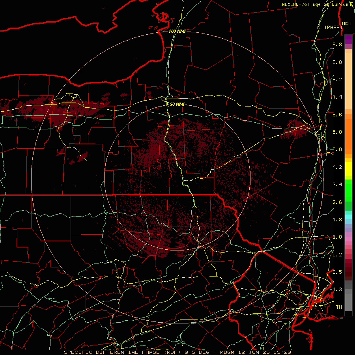Pick the purple top segment of the color bar
Image resolution: width=355 pixels, height=355 pixels.
[348, 39]
